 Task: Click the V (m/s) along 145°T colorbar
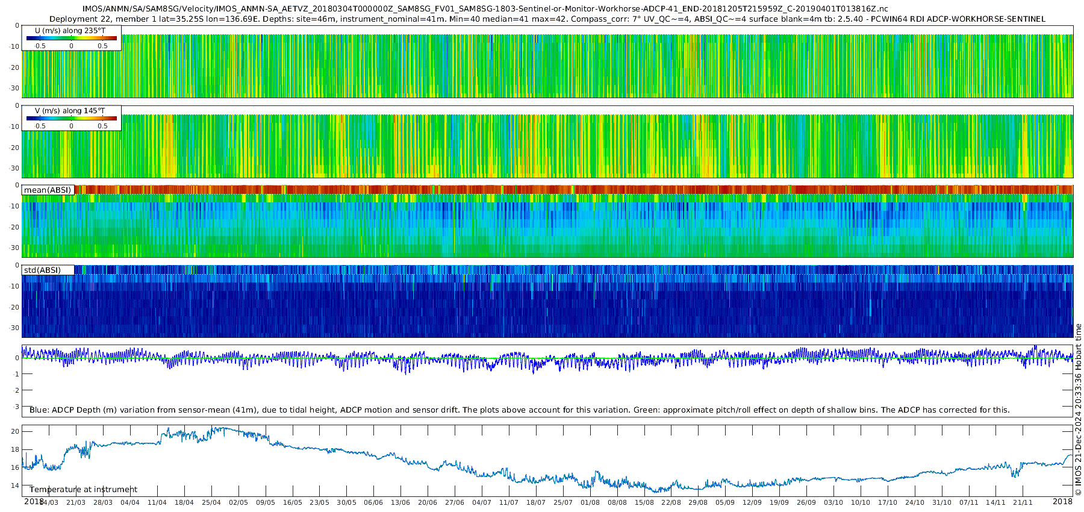pos(71,119)
